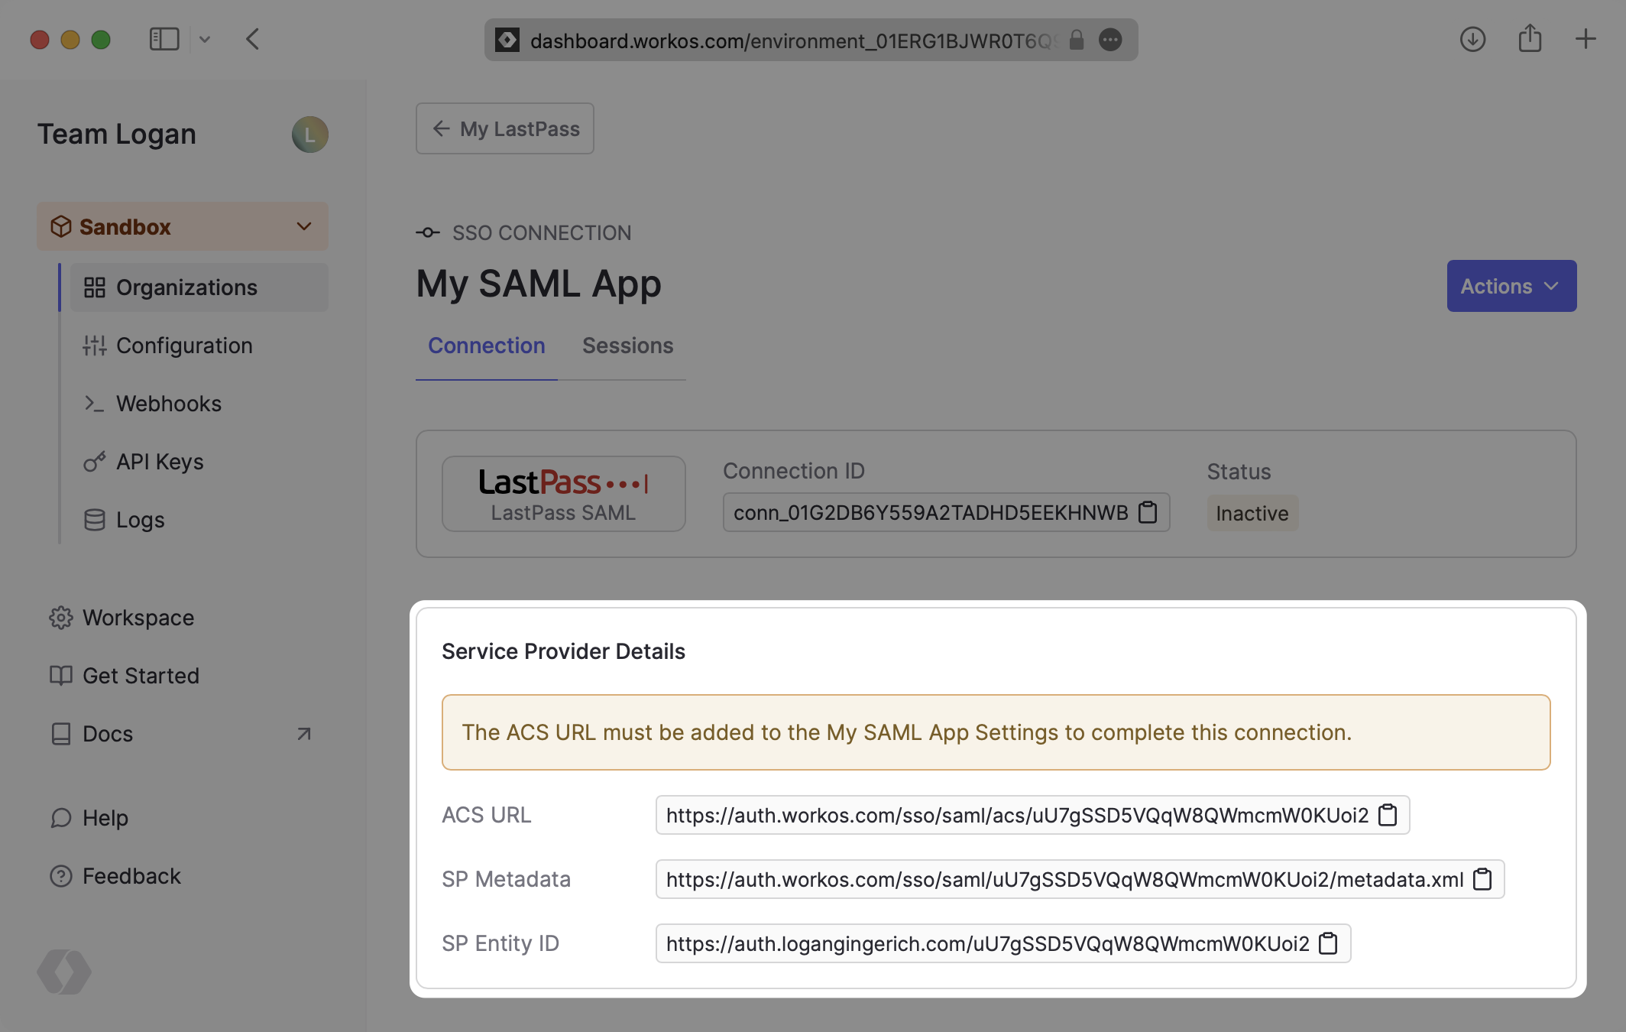The image size is (1626, 1032).
Task: Expand the sidebar tab group chevron
Action: [205, 39]
